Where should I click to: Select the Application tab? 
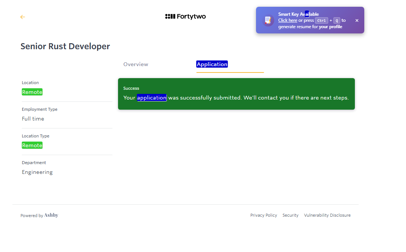pos(212,64)
